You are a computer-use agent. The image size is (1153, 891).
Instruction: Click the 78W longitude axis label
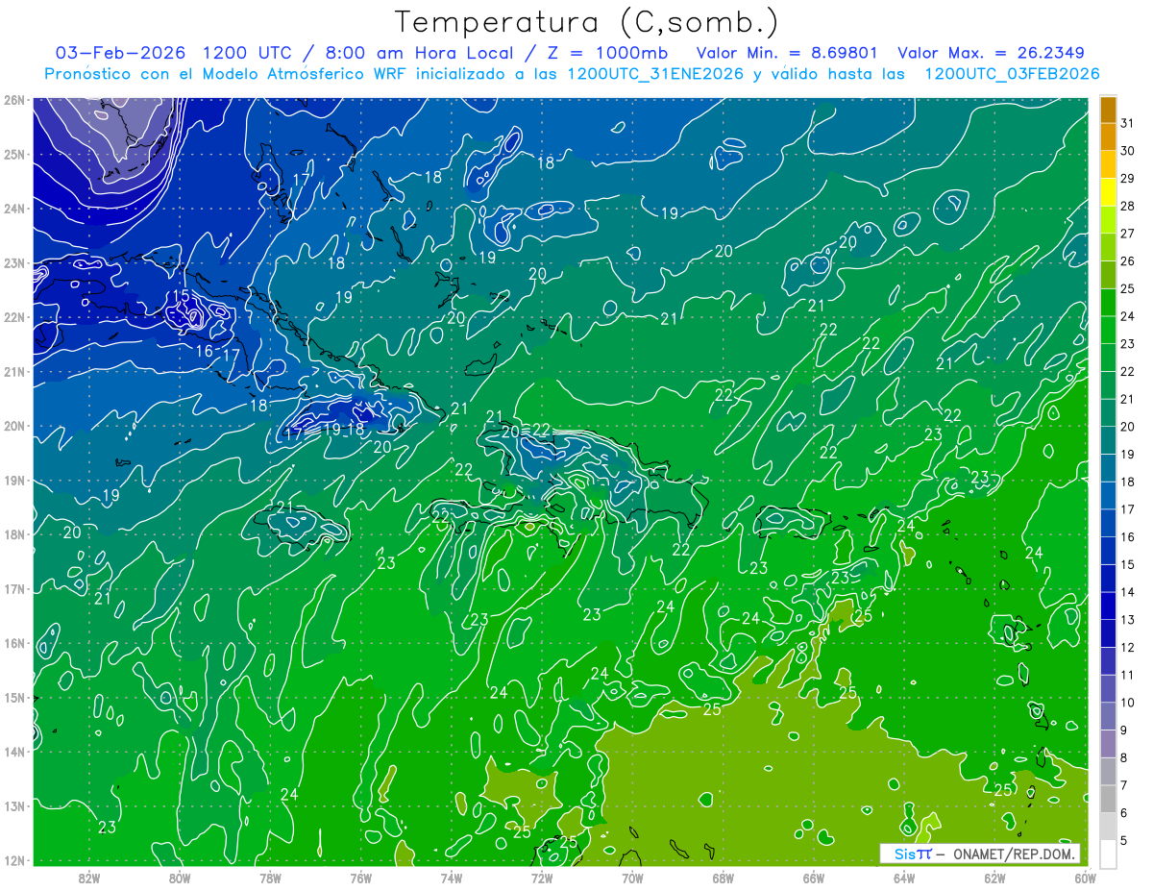click(x=270, y=877)
